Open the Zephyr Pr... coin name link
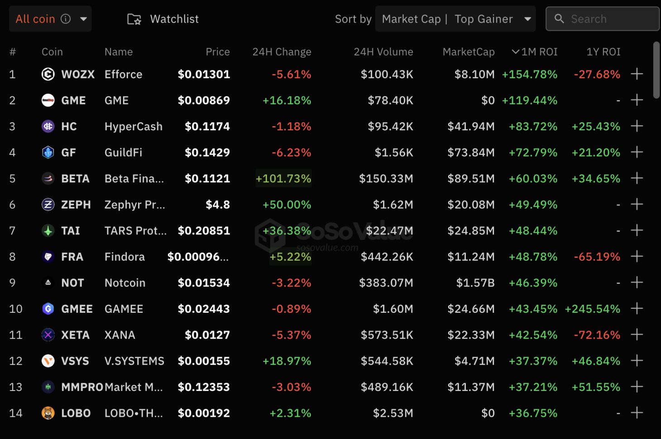 click(x=134, y=205)
